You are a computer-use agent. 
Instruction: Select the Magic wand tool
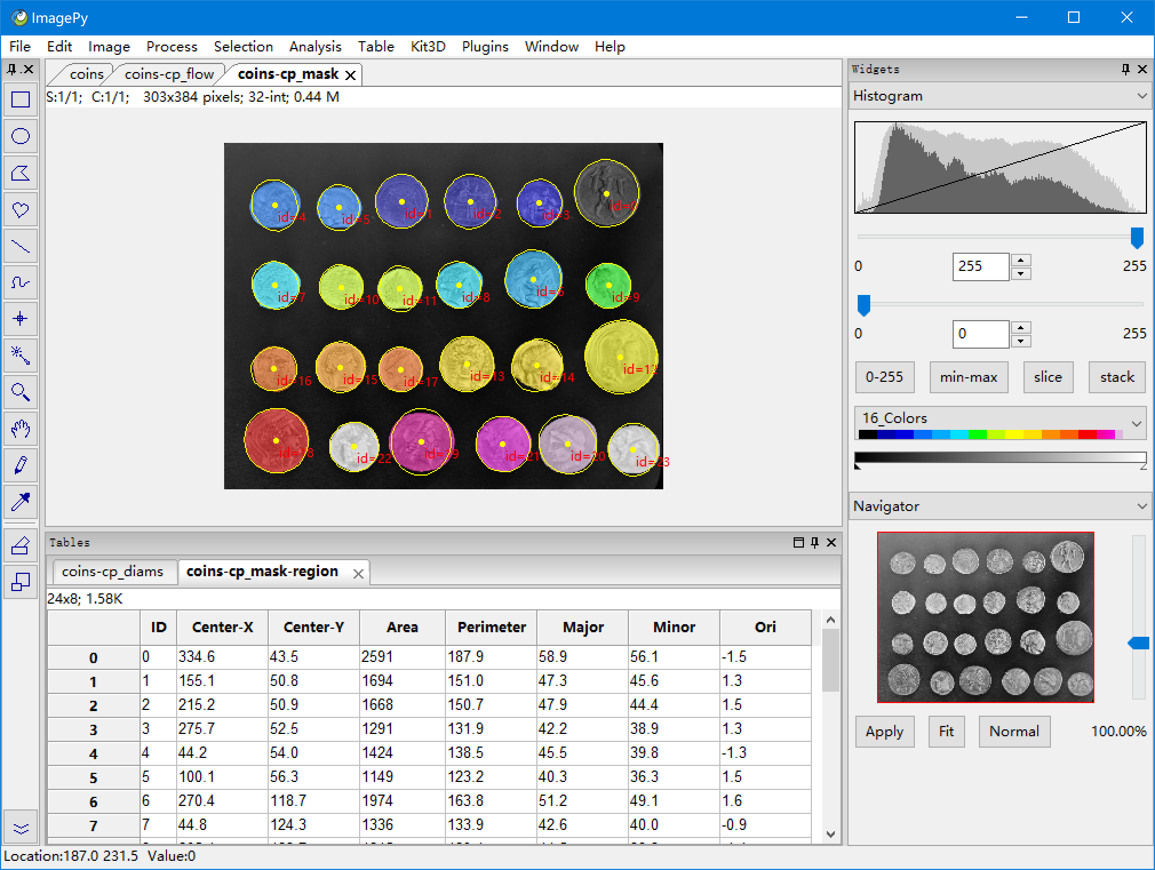click(21, 356)
